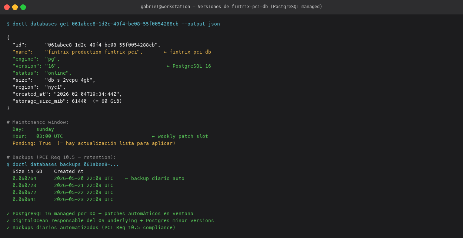
Task: Select the "engine": "pg" line
Action: (36, 59)
